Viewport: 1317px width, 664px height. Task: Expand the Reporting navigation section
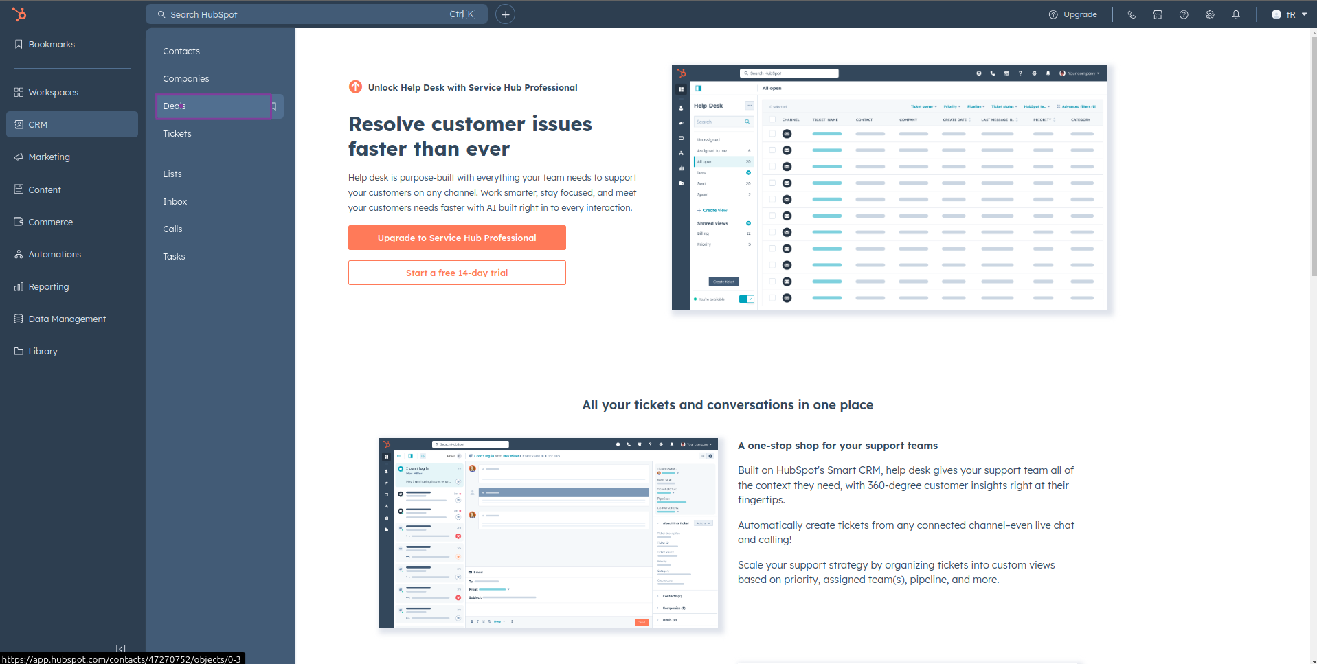point(48,287)
